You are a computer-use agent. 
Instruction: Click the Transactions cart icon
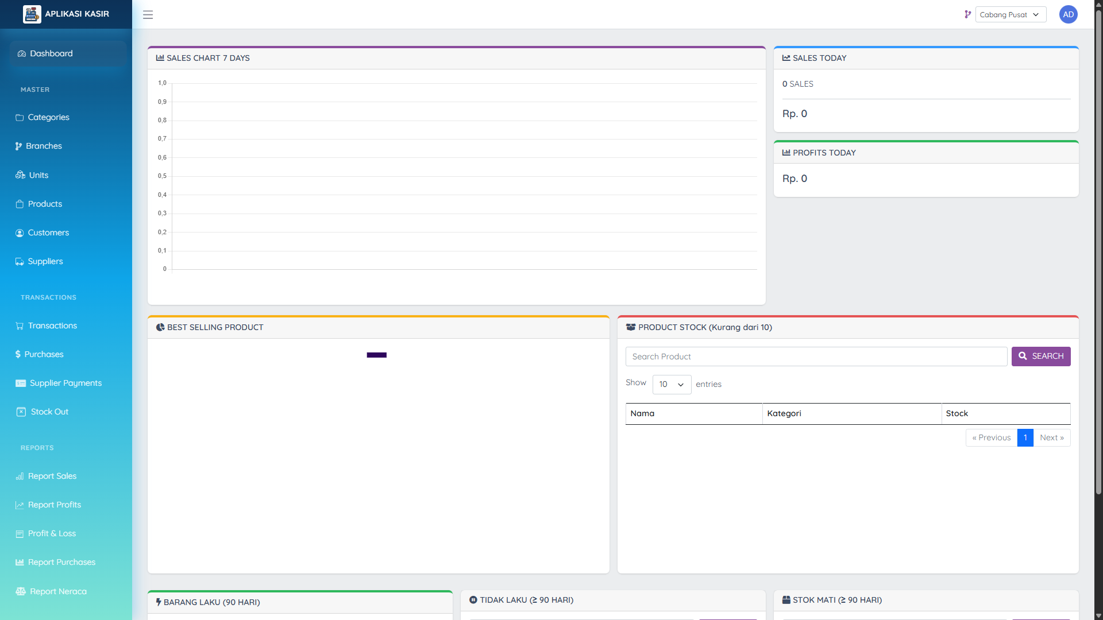click(20, 325)
